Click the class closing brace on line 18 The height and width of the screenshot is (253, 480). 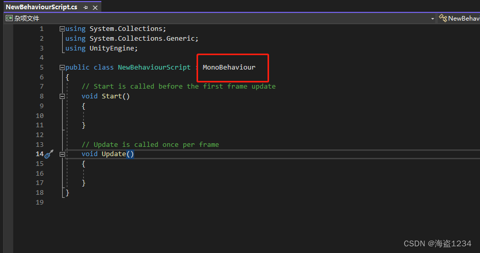pos(67,193)
